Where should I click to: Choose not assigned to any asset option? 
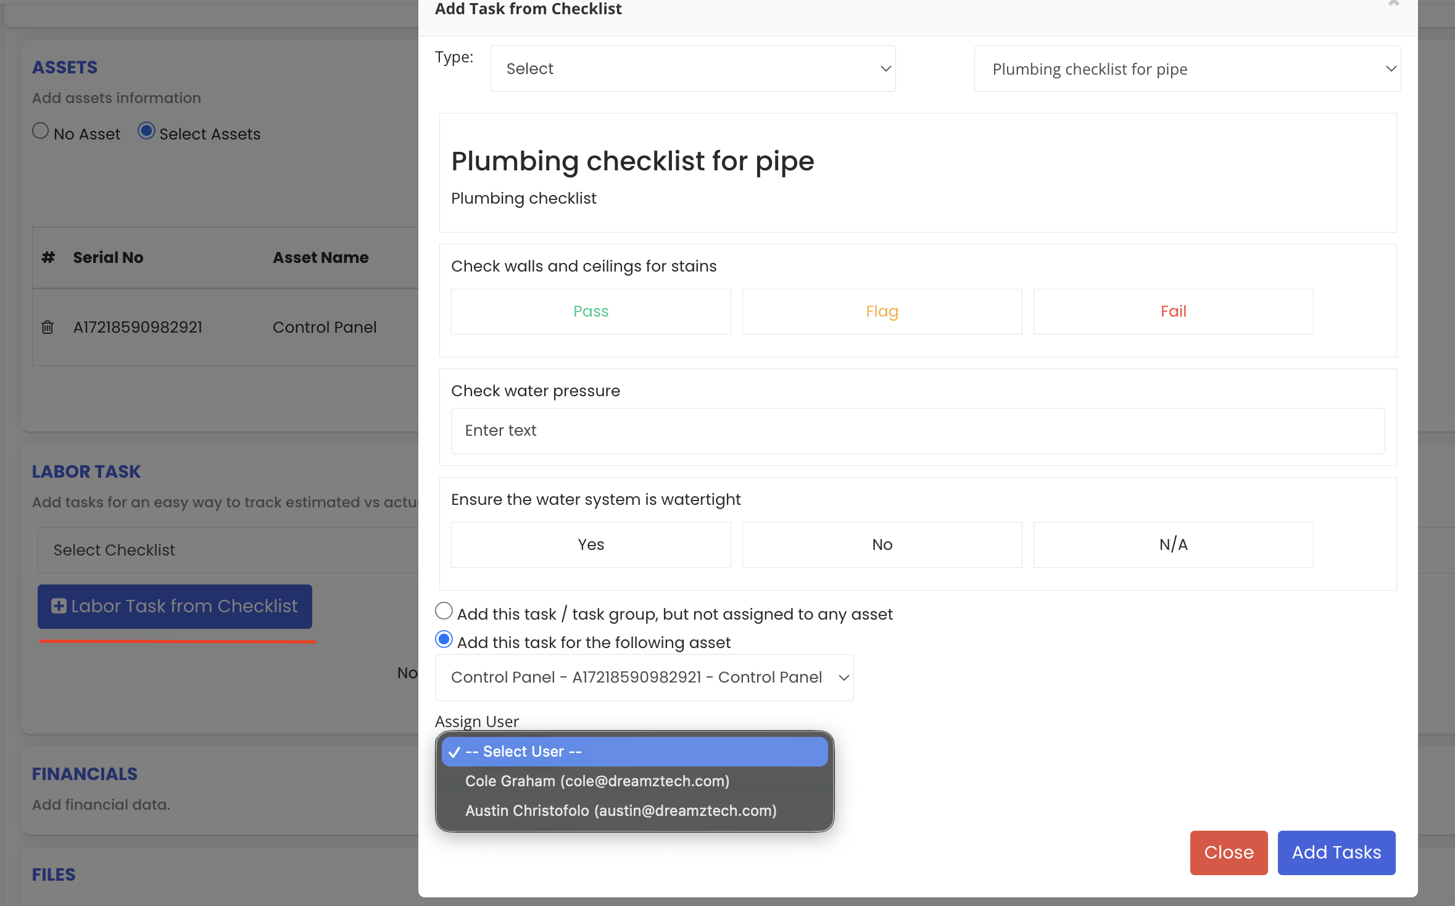(444, 612)
